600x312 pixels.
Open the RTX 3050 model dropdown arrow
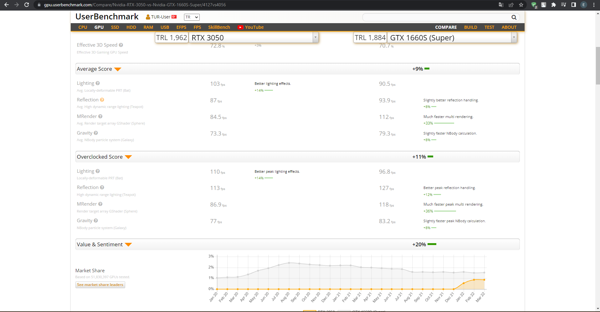click(315, 38)
